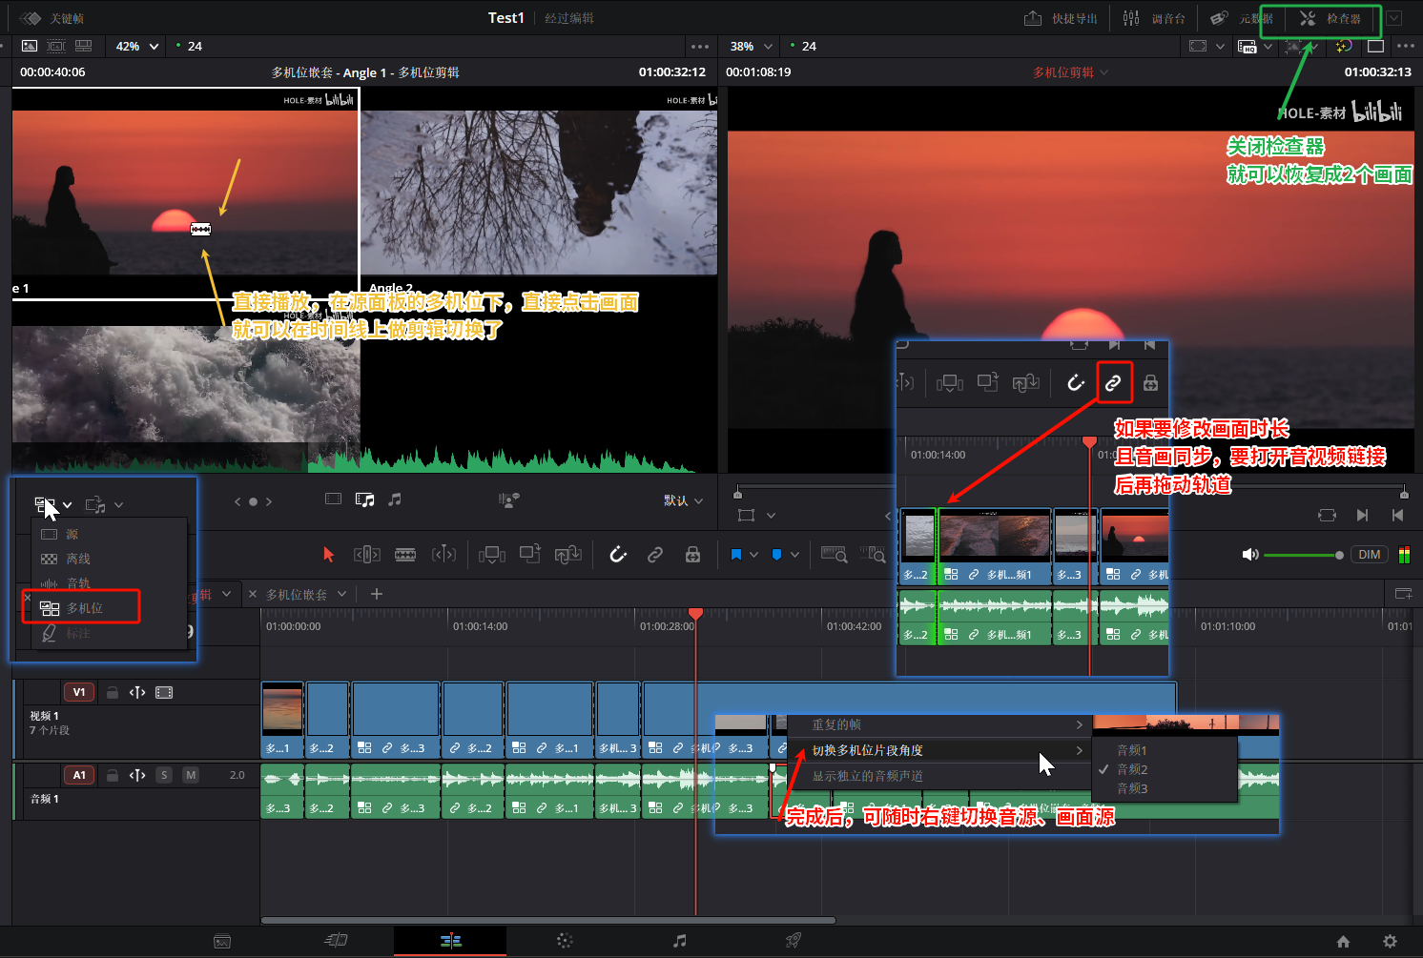Select 音频1 in the angle submenu
Image resolution: width=1423 pixels, height=958 pixels.
point(1132,750)
